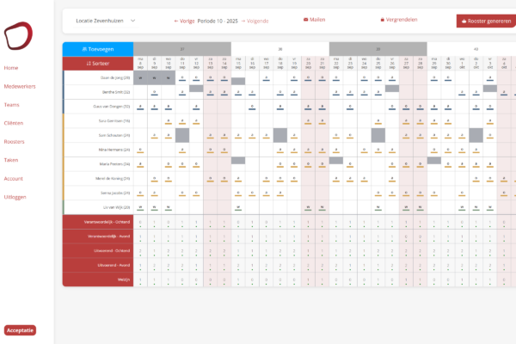
Task: Click the Rooster genereren button
Action: 487,21
